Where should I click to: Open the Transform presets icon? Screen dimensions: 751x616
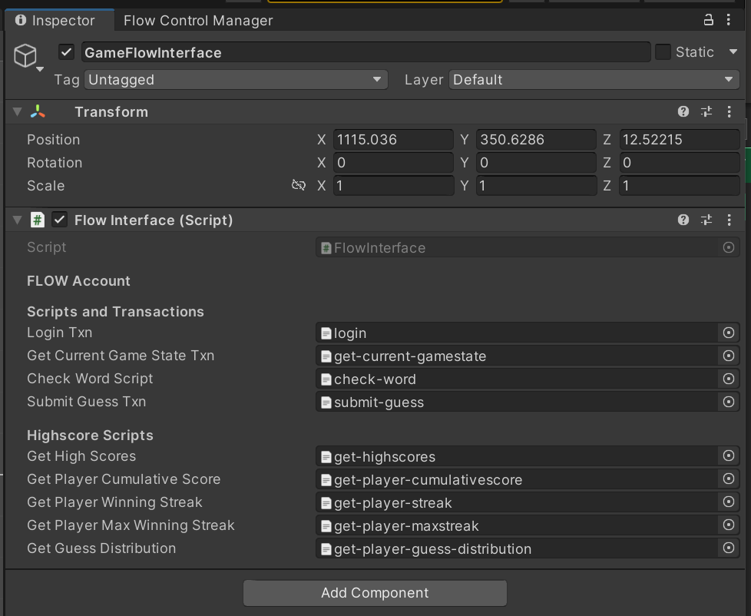[706, 111]
